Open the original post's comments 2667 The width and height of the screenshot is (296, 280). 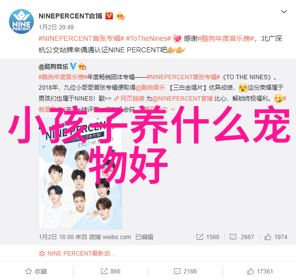pyautogui.click(x=242, y=237)
